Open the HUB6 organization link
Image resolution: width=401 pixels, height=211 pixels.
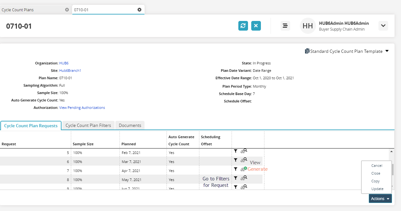[x=64, y=63]
